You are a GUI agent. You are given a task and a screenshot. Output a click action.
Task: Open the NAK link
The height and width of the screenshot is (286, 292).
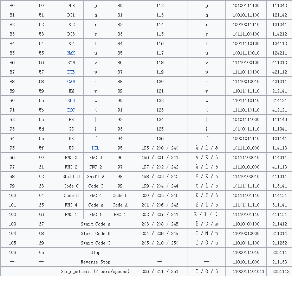click(x=71, y=53)
